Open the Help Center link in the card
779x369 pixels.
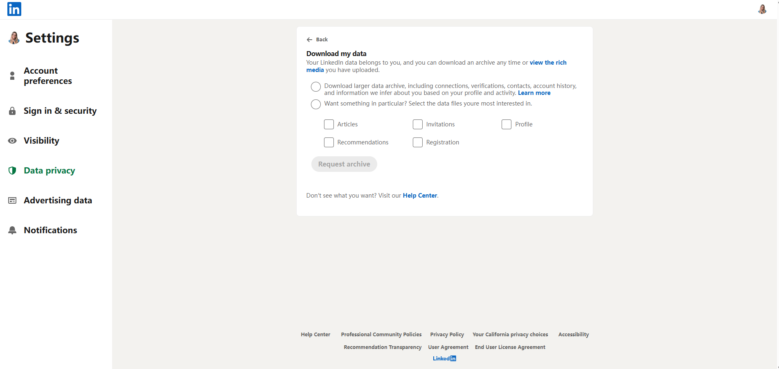tap(420, 196)
